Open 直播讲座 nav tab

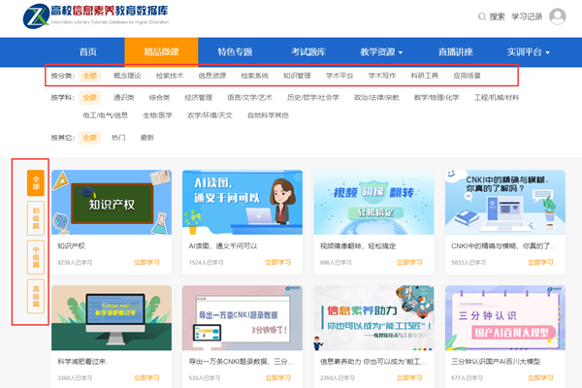pos(456,52)
